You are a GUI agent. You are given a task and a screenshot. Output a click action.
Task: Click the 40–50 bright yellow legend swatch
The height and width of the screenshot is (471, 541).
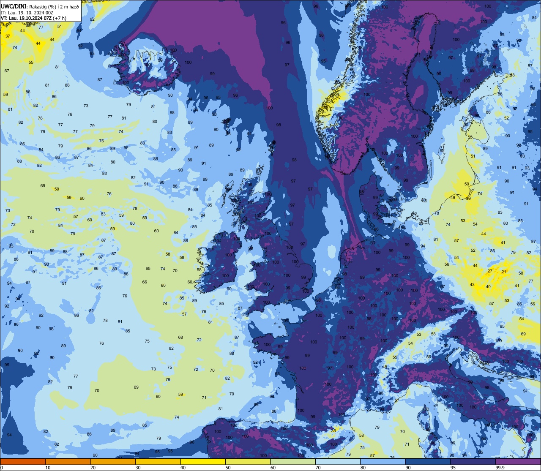coord(203,461)
